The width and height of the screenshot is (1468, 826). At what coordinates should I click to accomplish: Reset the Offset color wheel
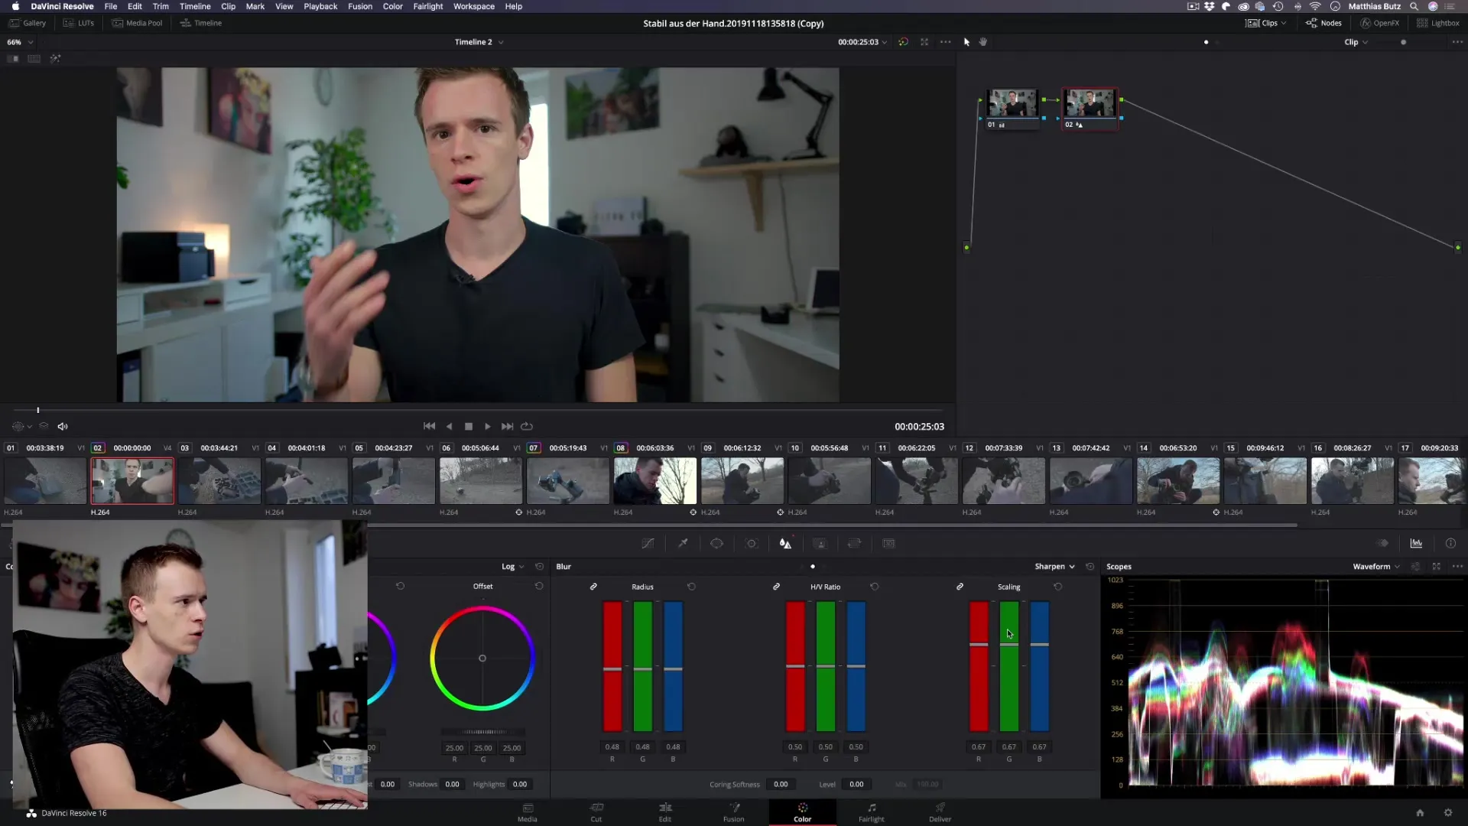pos(539,586)
